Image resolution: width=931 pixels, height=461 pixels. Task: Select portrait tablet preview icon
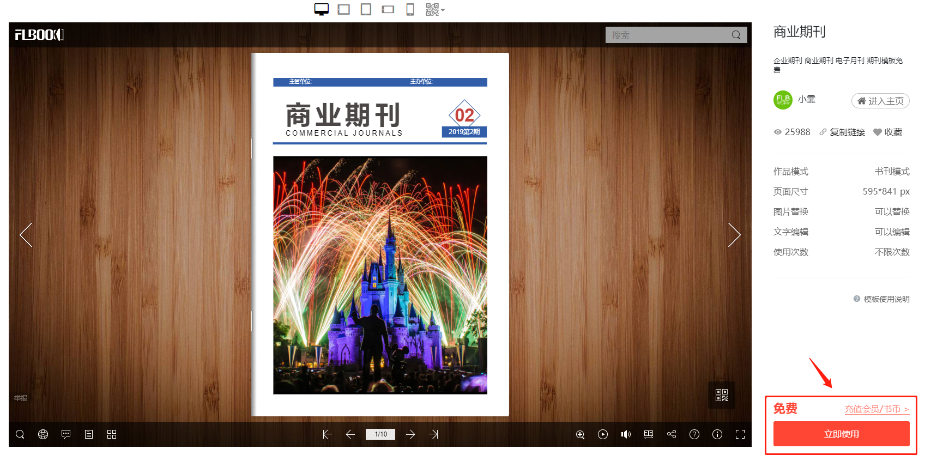coord(366,9)
